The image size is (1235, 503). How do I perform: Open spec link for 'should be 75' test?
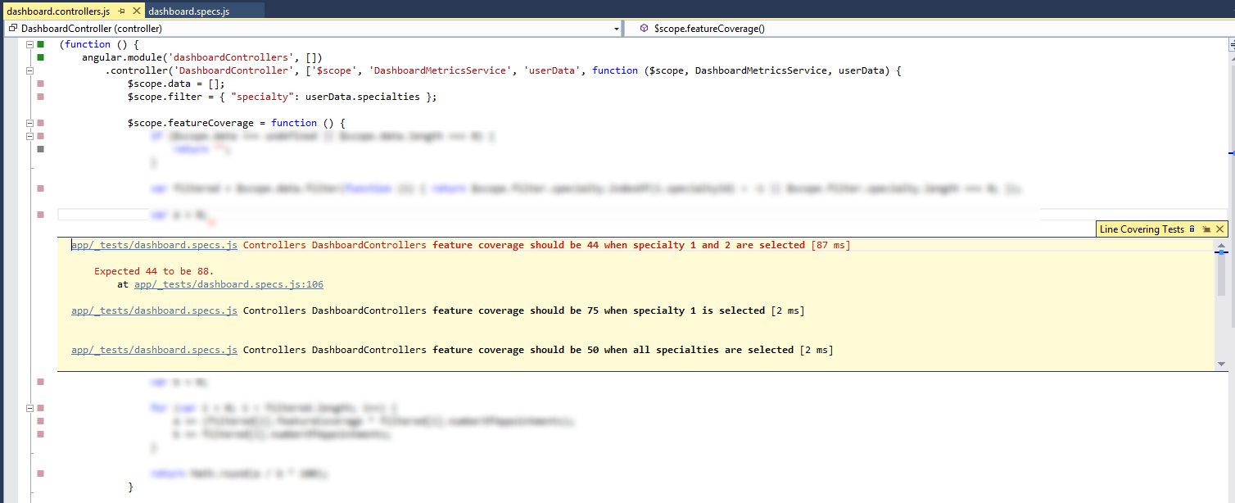point(154,310)
